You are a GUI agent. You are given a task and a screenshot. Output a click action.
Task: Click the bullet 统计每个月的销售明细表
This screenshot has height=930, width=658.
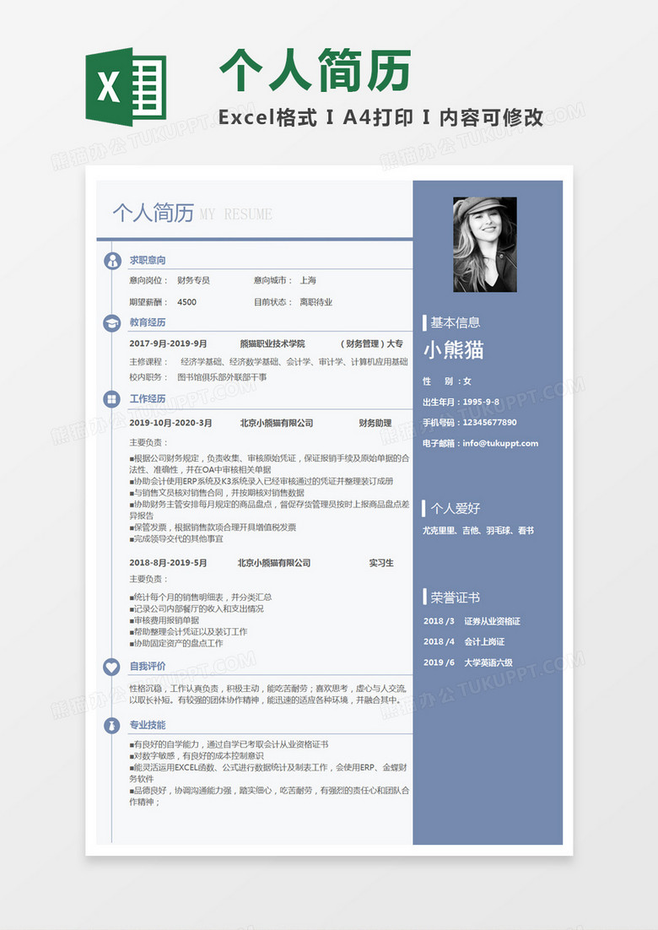click(x=201, y=597)
